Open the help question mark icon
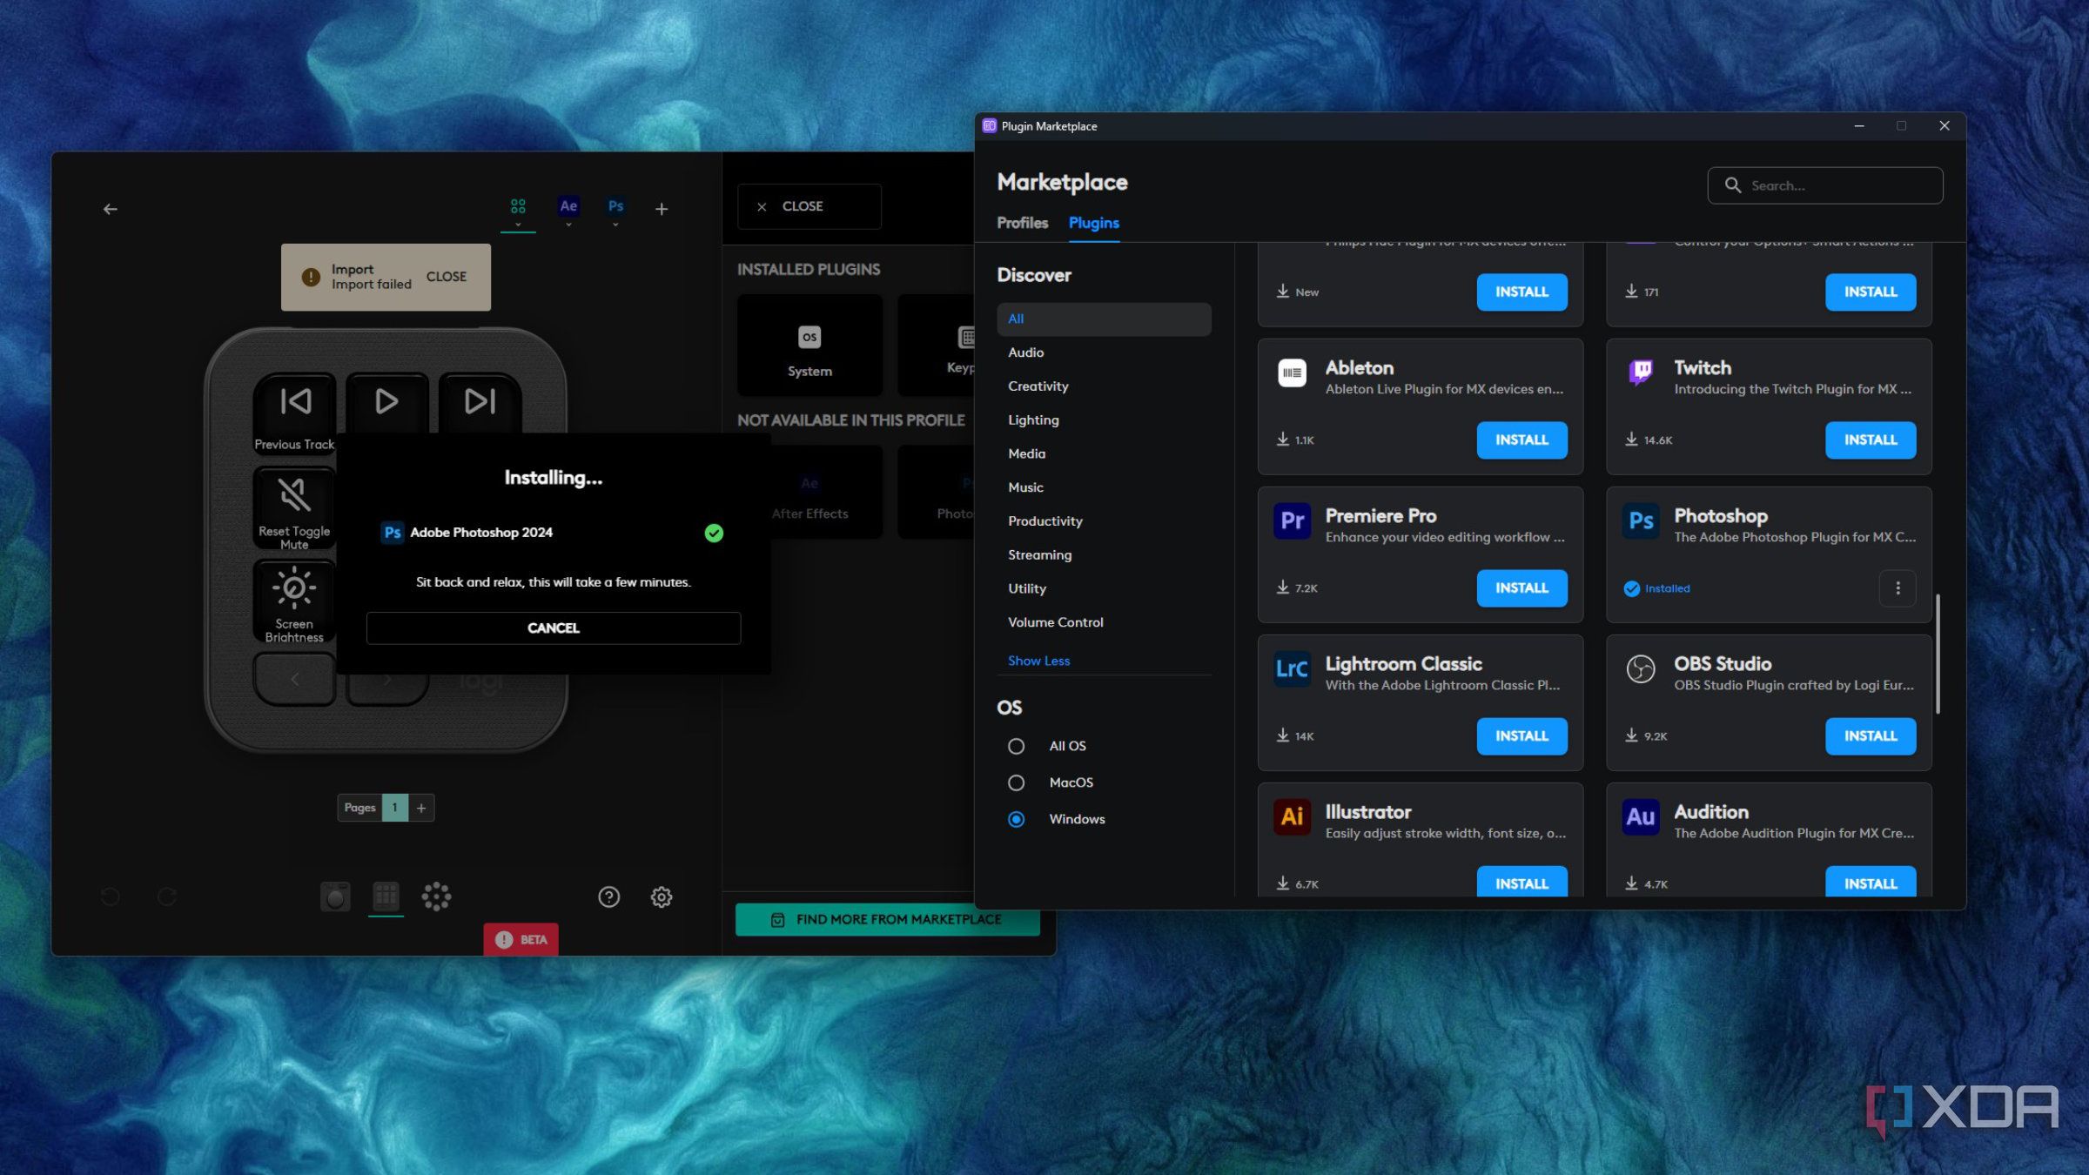This screenshot has width=2089, height=1175. click(x=609, y=896)
